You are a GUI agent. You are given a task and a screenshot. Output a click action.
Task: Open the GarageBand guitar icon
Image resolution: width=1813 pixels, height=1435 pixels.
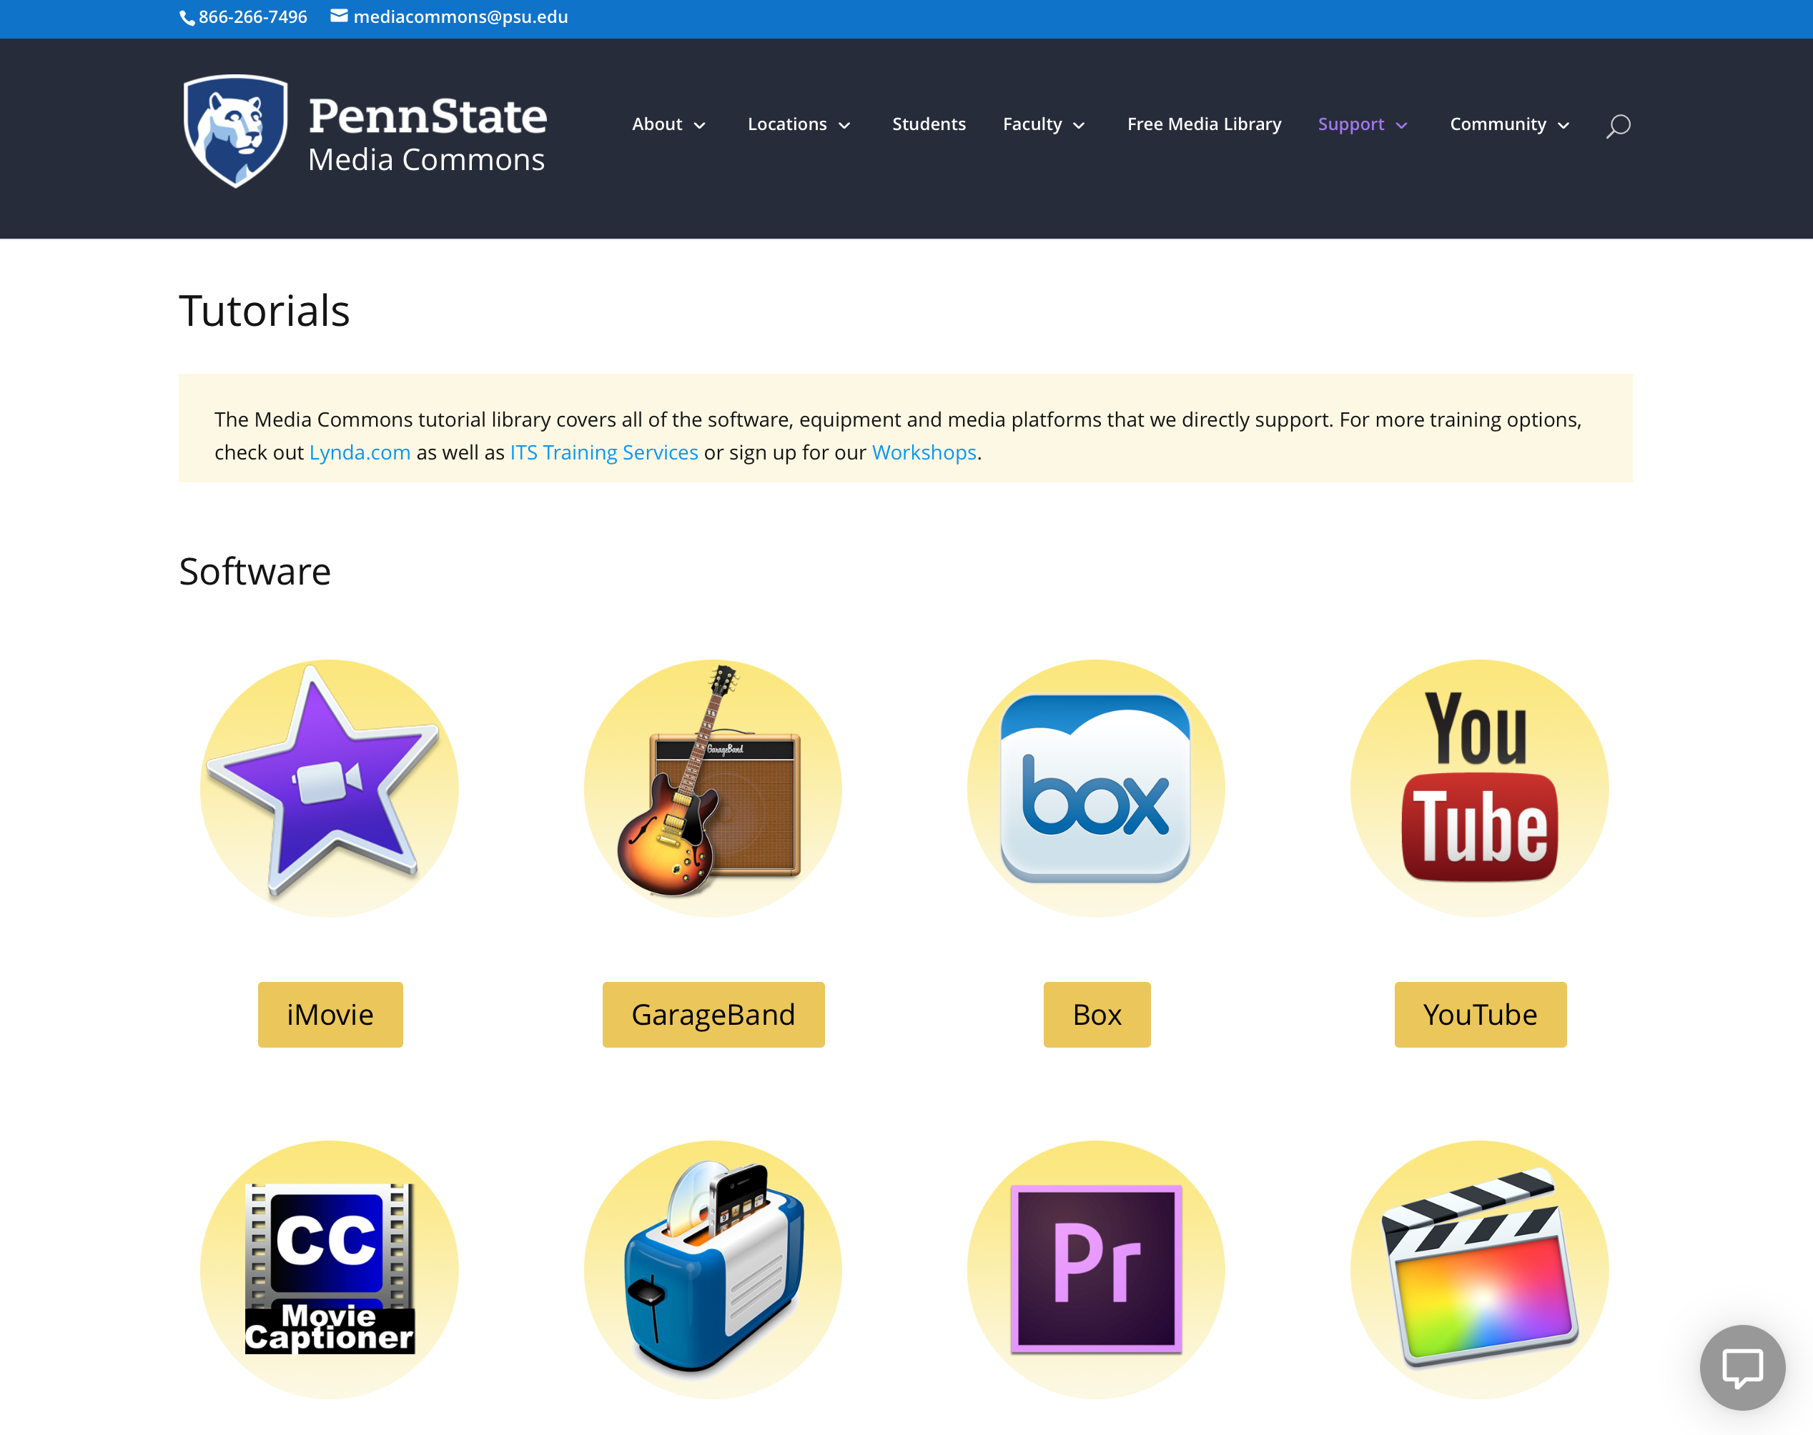pos(713,788)
